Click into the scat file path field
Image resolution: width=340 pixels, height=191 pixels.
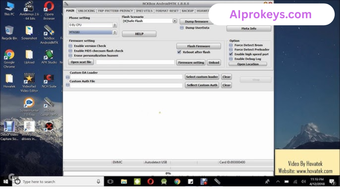click(x=135, y=62)
